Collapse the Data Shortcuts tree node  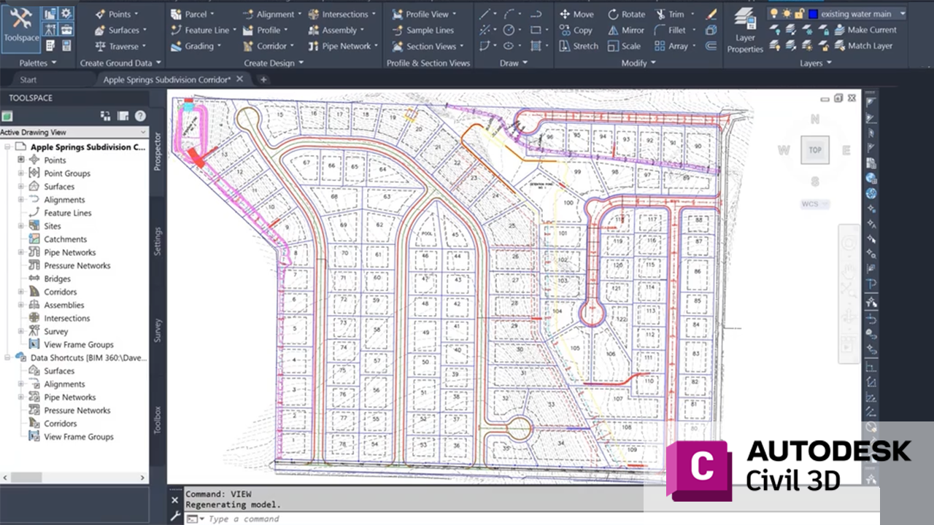(x=7, y=357)
